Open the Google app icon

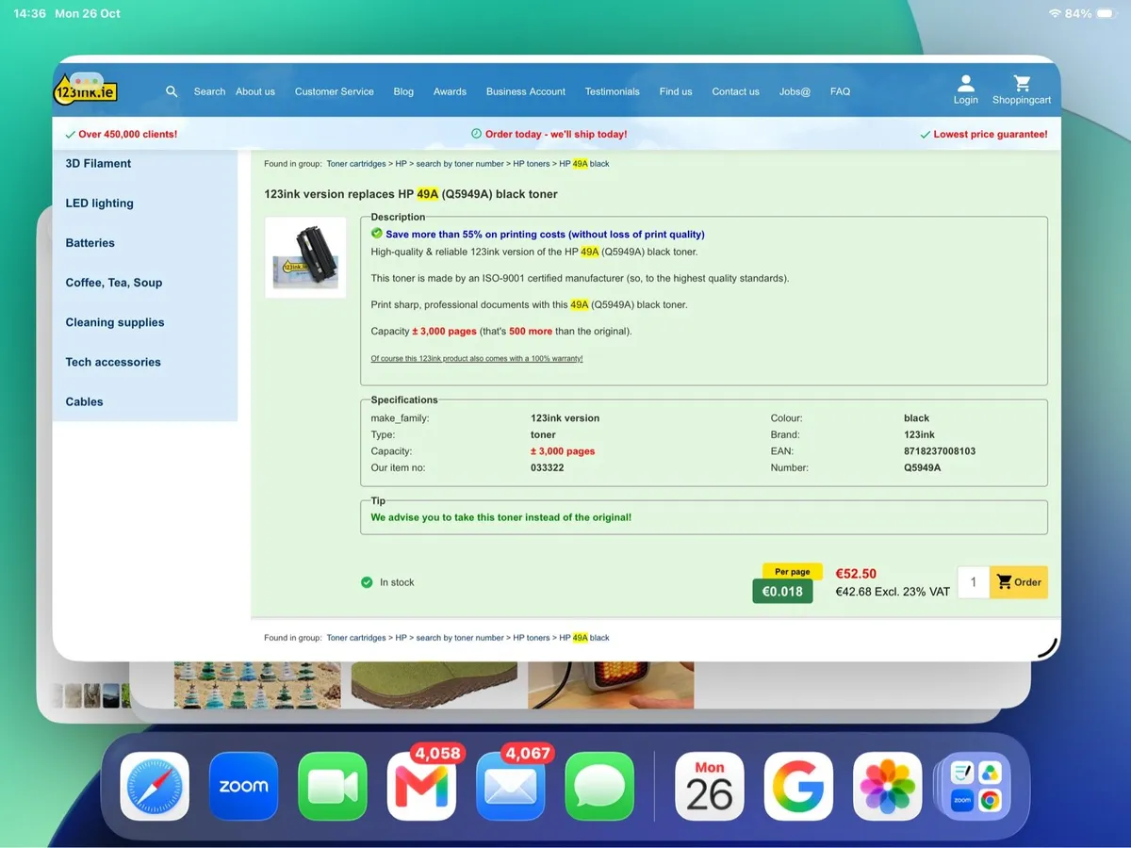coord(798,786)
